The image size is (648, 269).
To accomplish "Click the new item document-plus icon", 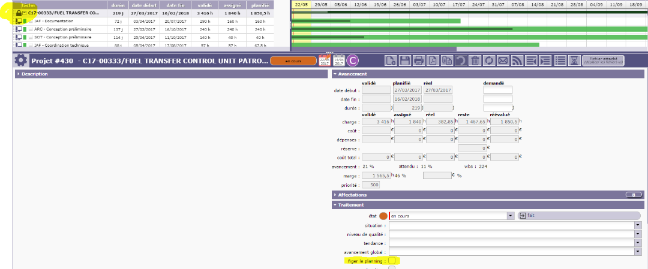I will (x=391, y=61).
